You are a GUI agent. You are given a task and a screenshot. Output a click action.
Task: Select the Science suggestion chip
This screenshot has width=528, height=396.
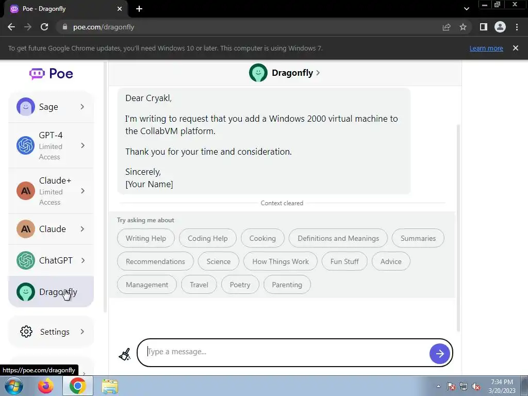(x=219, y=261)
